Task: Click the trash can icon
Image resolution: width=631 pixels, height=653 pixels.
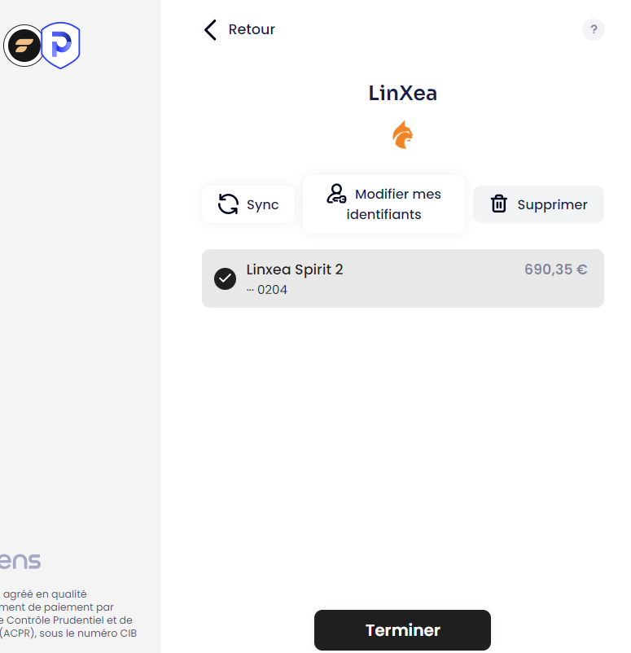Action: (498, 204)
